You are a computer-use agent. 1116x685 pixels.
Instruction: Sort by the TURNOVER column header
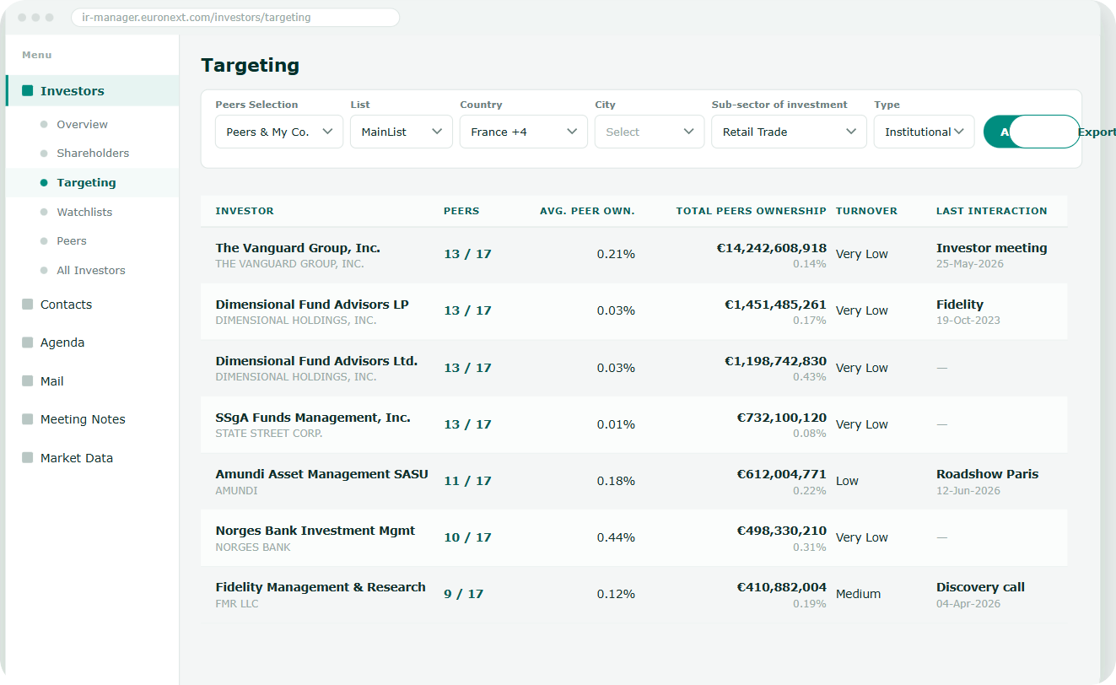(x=866, y=211)
